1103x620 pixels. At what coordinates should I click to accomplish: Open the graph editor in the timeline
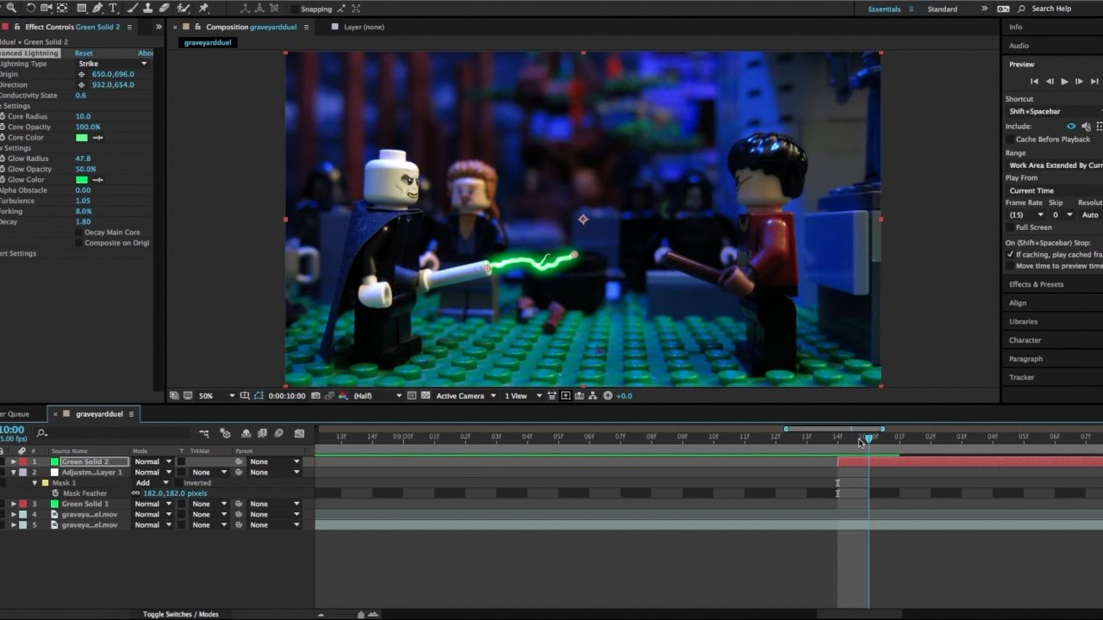[x=299, y=433]
